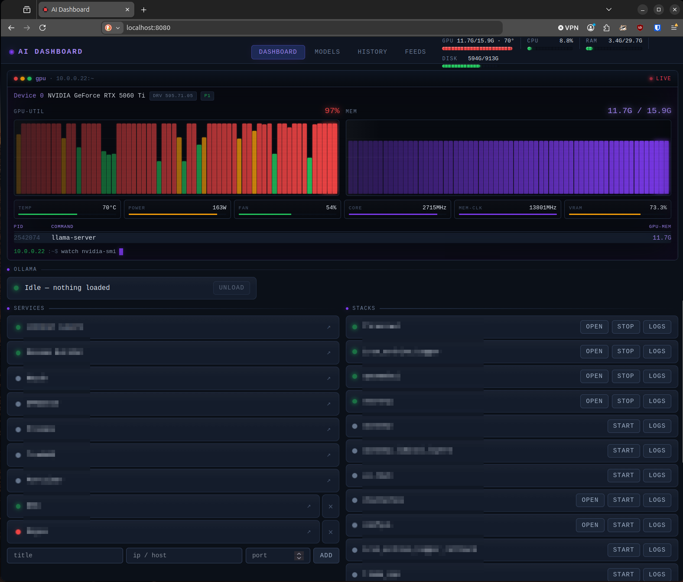The image size is (683, 582).
Task: Click the red terminal window dot
Action: pyautogui.click(x=16, y=78)
